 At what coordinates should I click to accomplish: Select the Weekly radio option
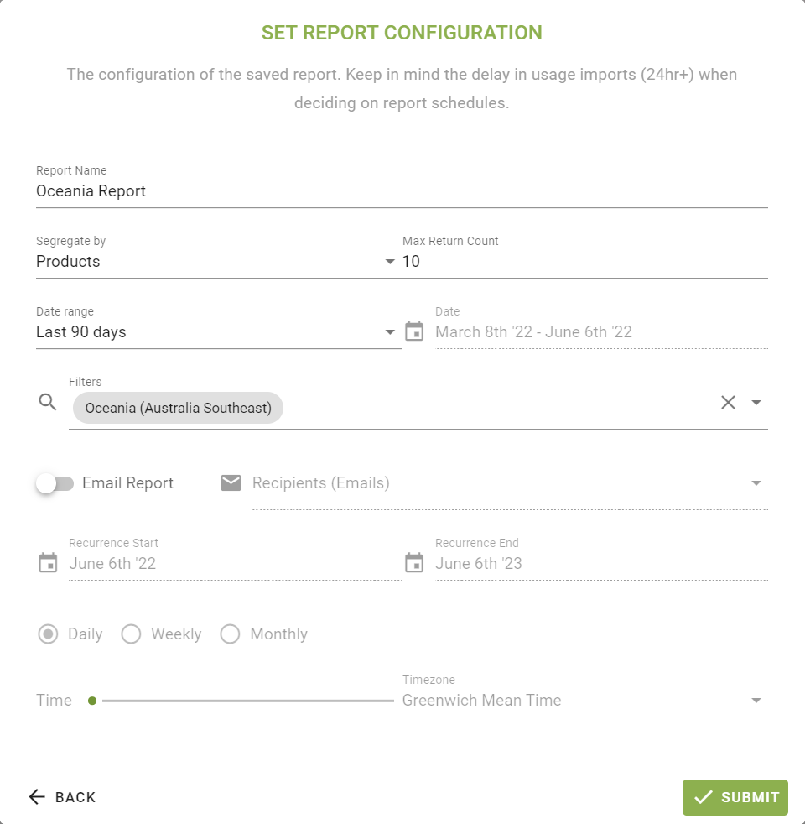(x=131, y=634)
